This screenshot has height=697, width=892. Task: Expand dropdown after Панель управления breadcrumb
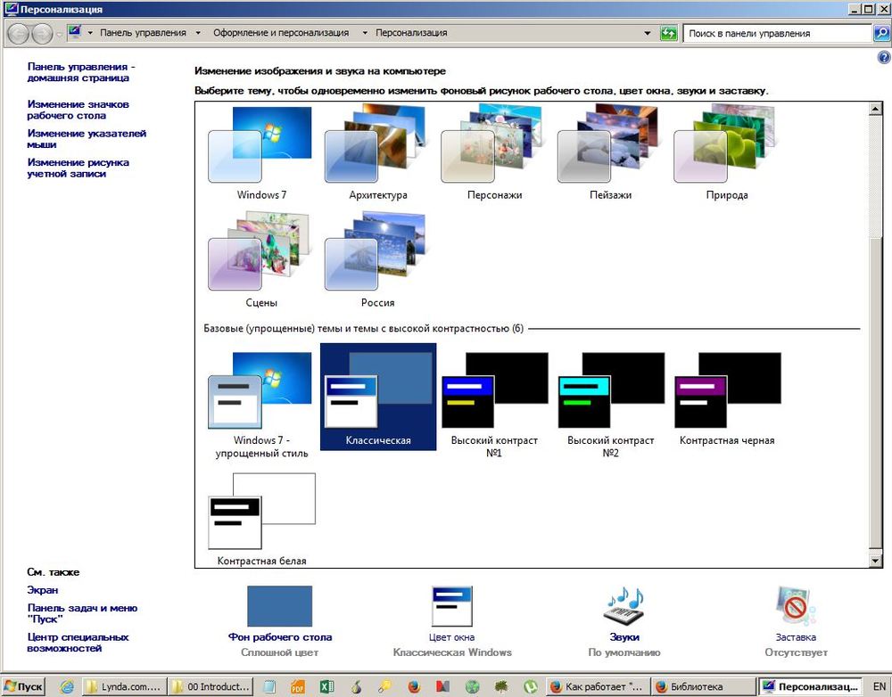click(198, 33)
